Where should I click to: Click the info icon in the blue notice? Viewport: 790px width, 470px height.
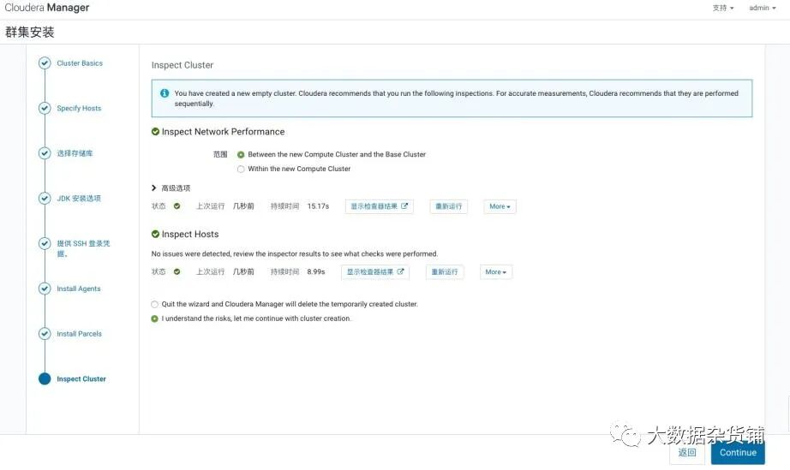click(165, 93)
